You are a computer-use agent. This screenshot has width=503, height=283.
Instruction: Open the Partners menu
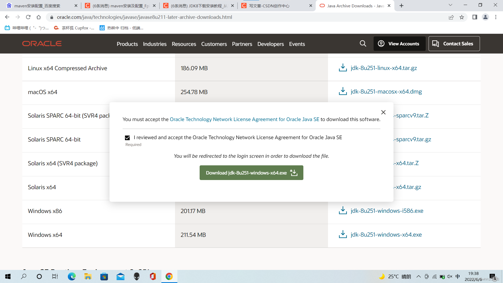[242, 44]
